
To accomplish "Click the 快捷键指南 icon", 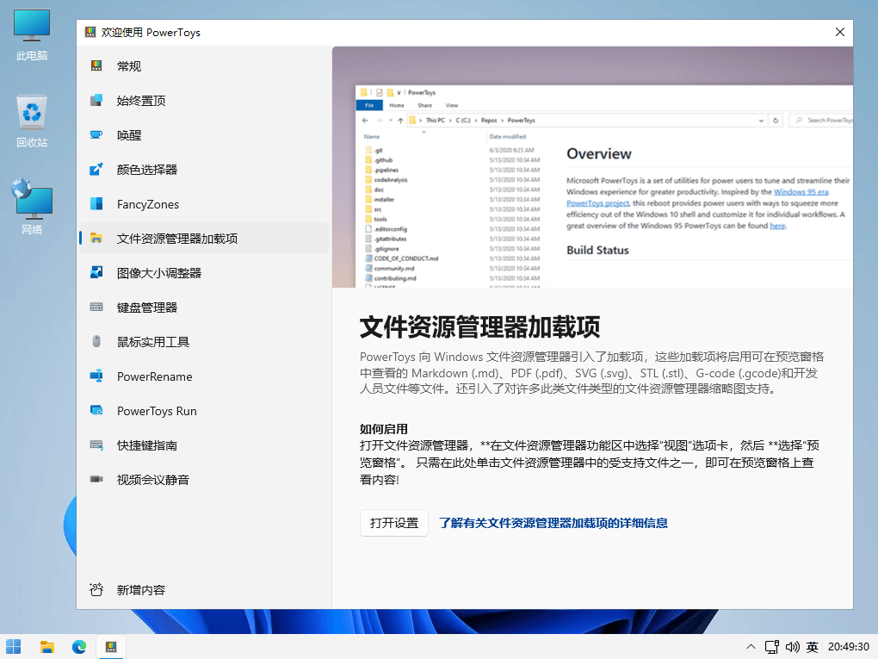I will [x=96, y=445].
